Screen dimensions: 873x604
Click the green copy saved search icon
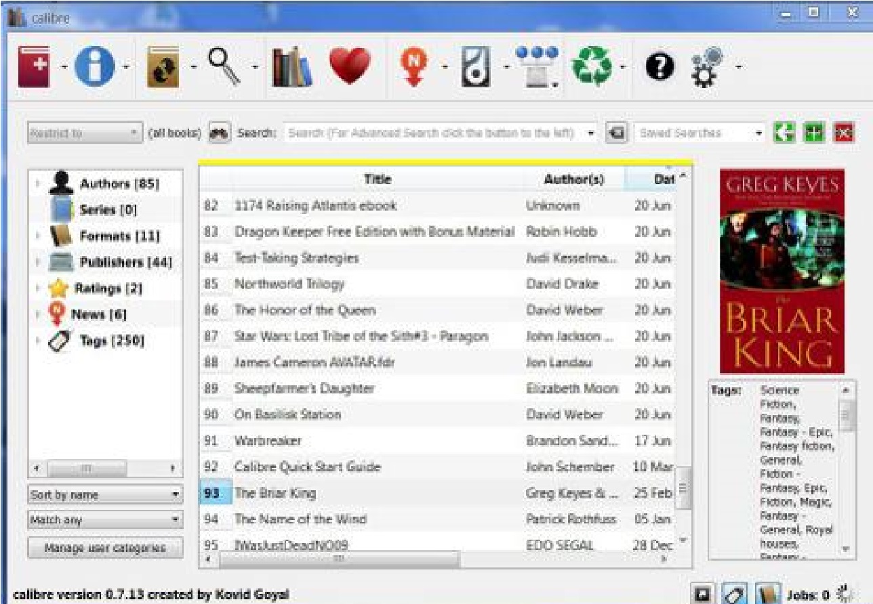tap(784, 133)
